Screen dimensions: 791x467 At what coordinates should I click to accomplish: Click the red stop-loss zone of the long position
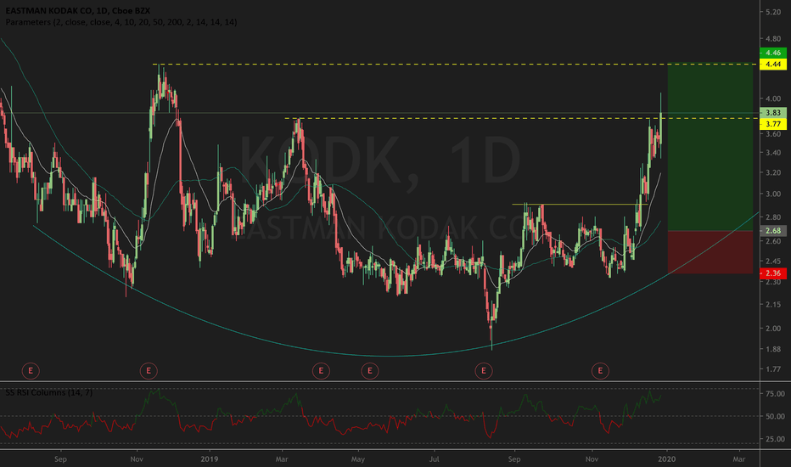[x=710, y=252]
